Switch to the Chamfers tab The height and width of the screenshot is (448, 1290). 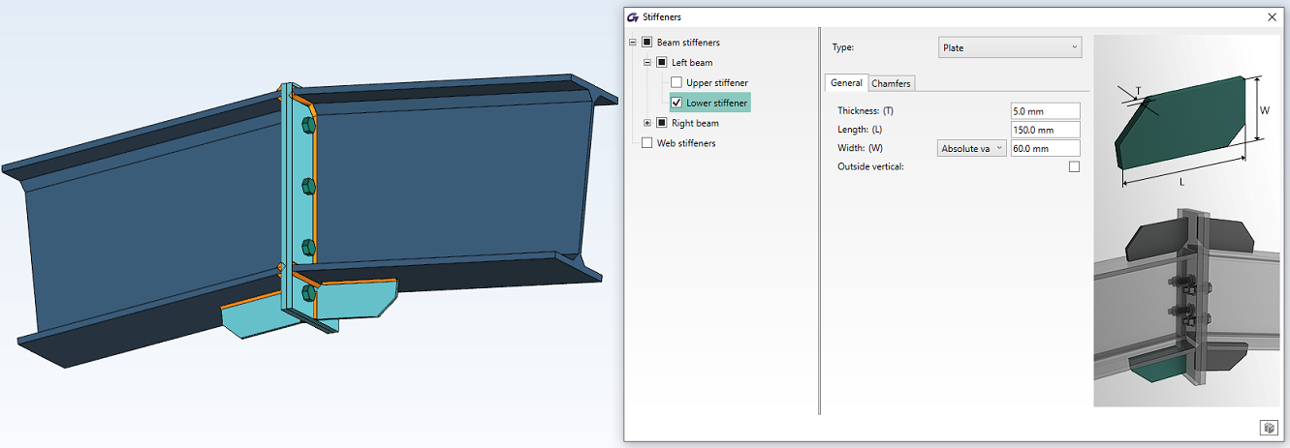pyautogui.click(x=891, y=83)
